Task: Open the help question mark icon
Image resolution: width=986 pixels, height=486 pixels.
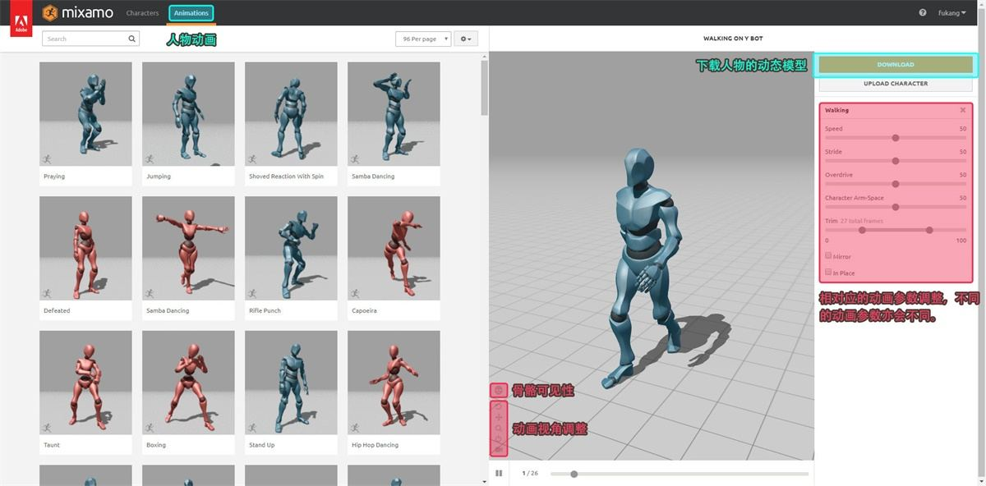Action: pos(923,13)
